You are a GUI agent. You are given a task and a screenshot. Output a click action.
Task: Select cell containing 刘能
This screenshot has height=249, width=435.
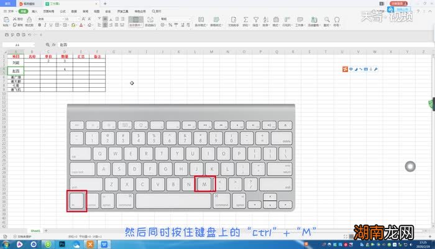[16, 63]
